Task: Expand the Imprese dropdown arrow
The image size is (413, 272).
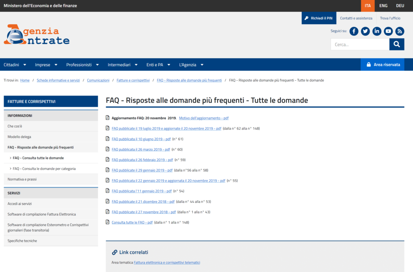Action: (x=56, y=65)
